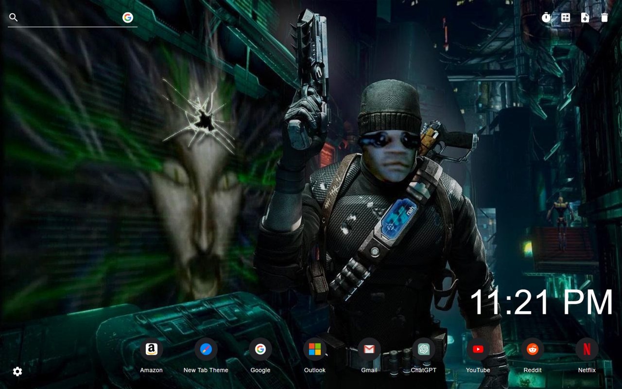The height and width of the screenshot is (389, 622).
Task: Click the trash bin icon
Action: pos(605,18)
